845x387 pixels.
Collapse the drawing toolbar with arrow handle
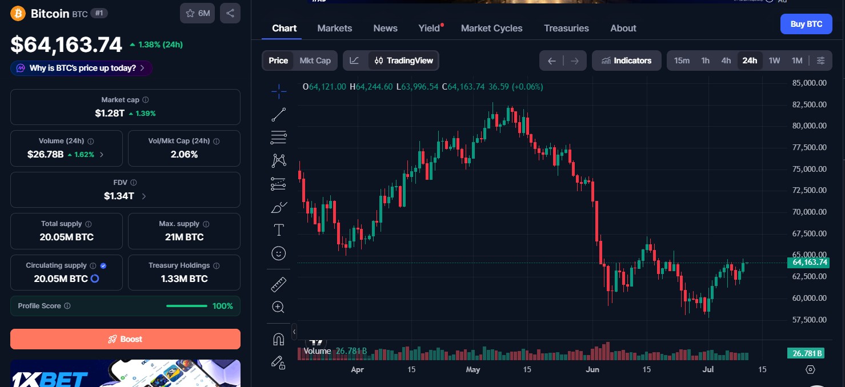click(294, 331)
